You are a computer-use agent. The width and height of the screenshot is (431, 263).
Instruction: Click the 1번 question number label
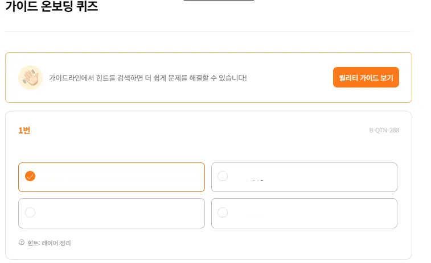click(24, 131)
